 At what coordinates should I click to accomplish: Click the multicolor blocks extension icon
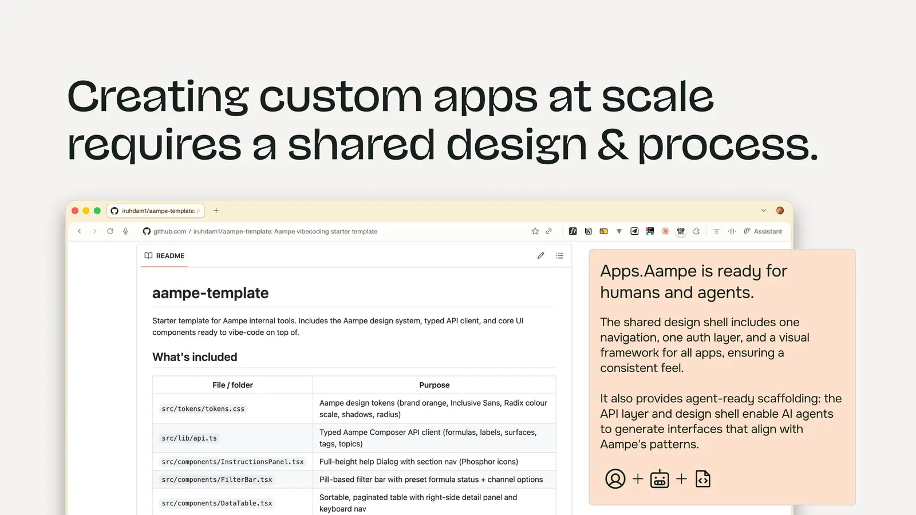[650, 231]
